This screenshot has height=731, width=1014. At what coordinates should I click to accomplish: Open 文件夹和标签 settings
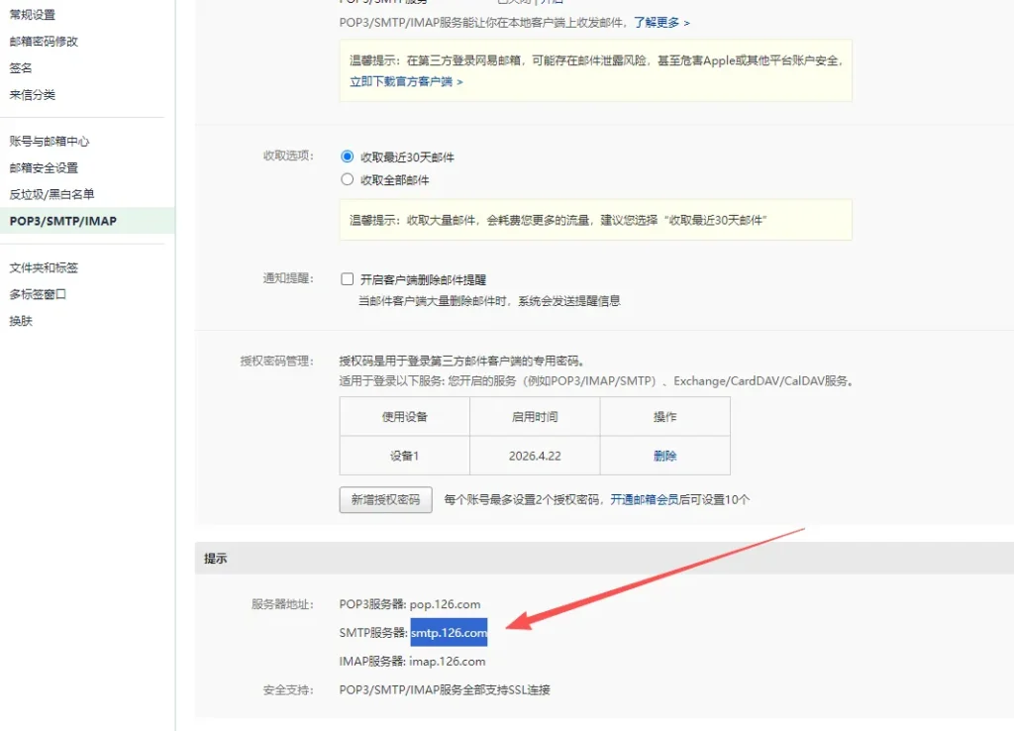(44, 268)
